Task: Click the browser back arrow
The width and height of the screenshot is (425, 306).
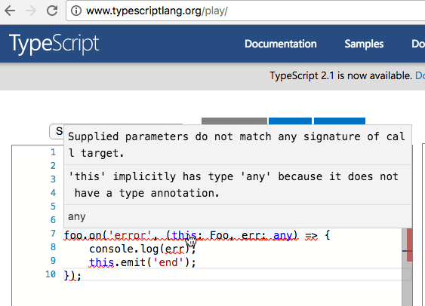Action: click(10, 11)
